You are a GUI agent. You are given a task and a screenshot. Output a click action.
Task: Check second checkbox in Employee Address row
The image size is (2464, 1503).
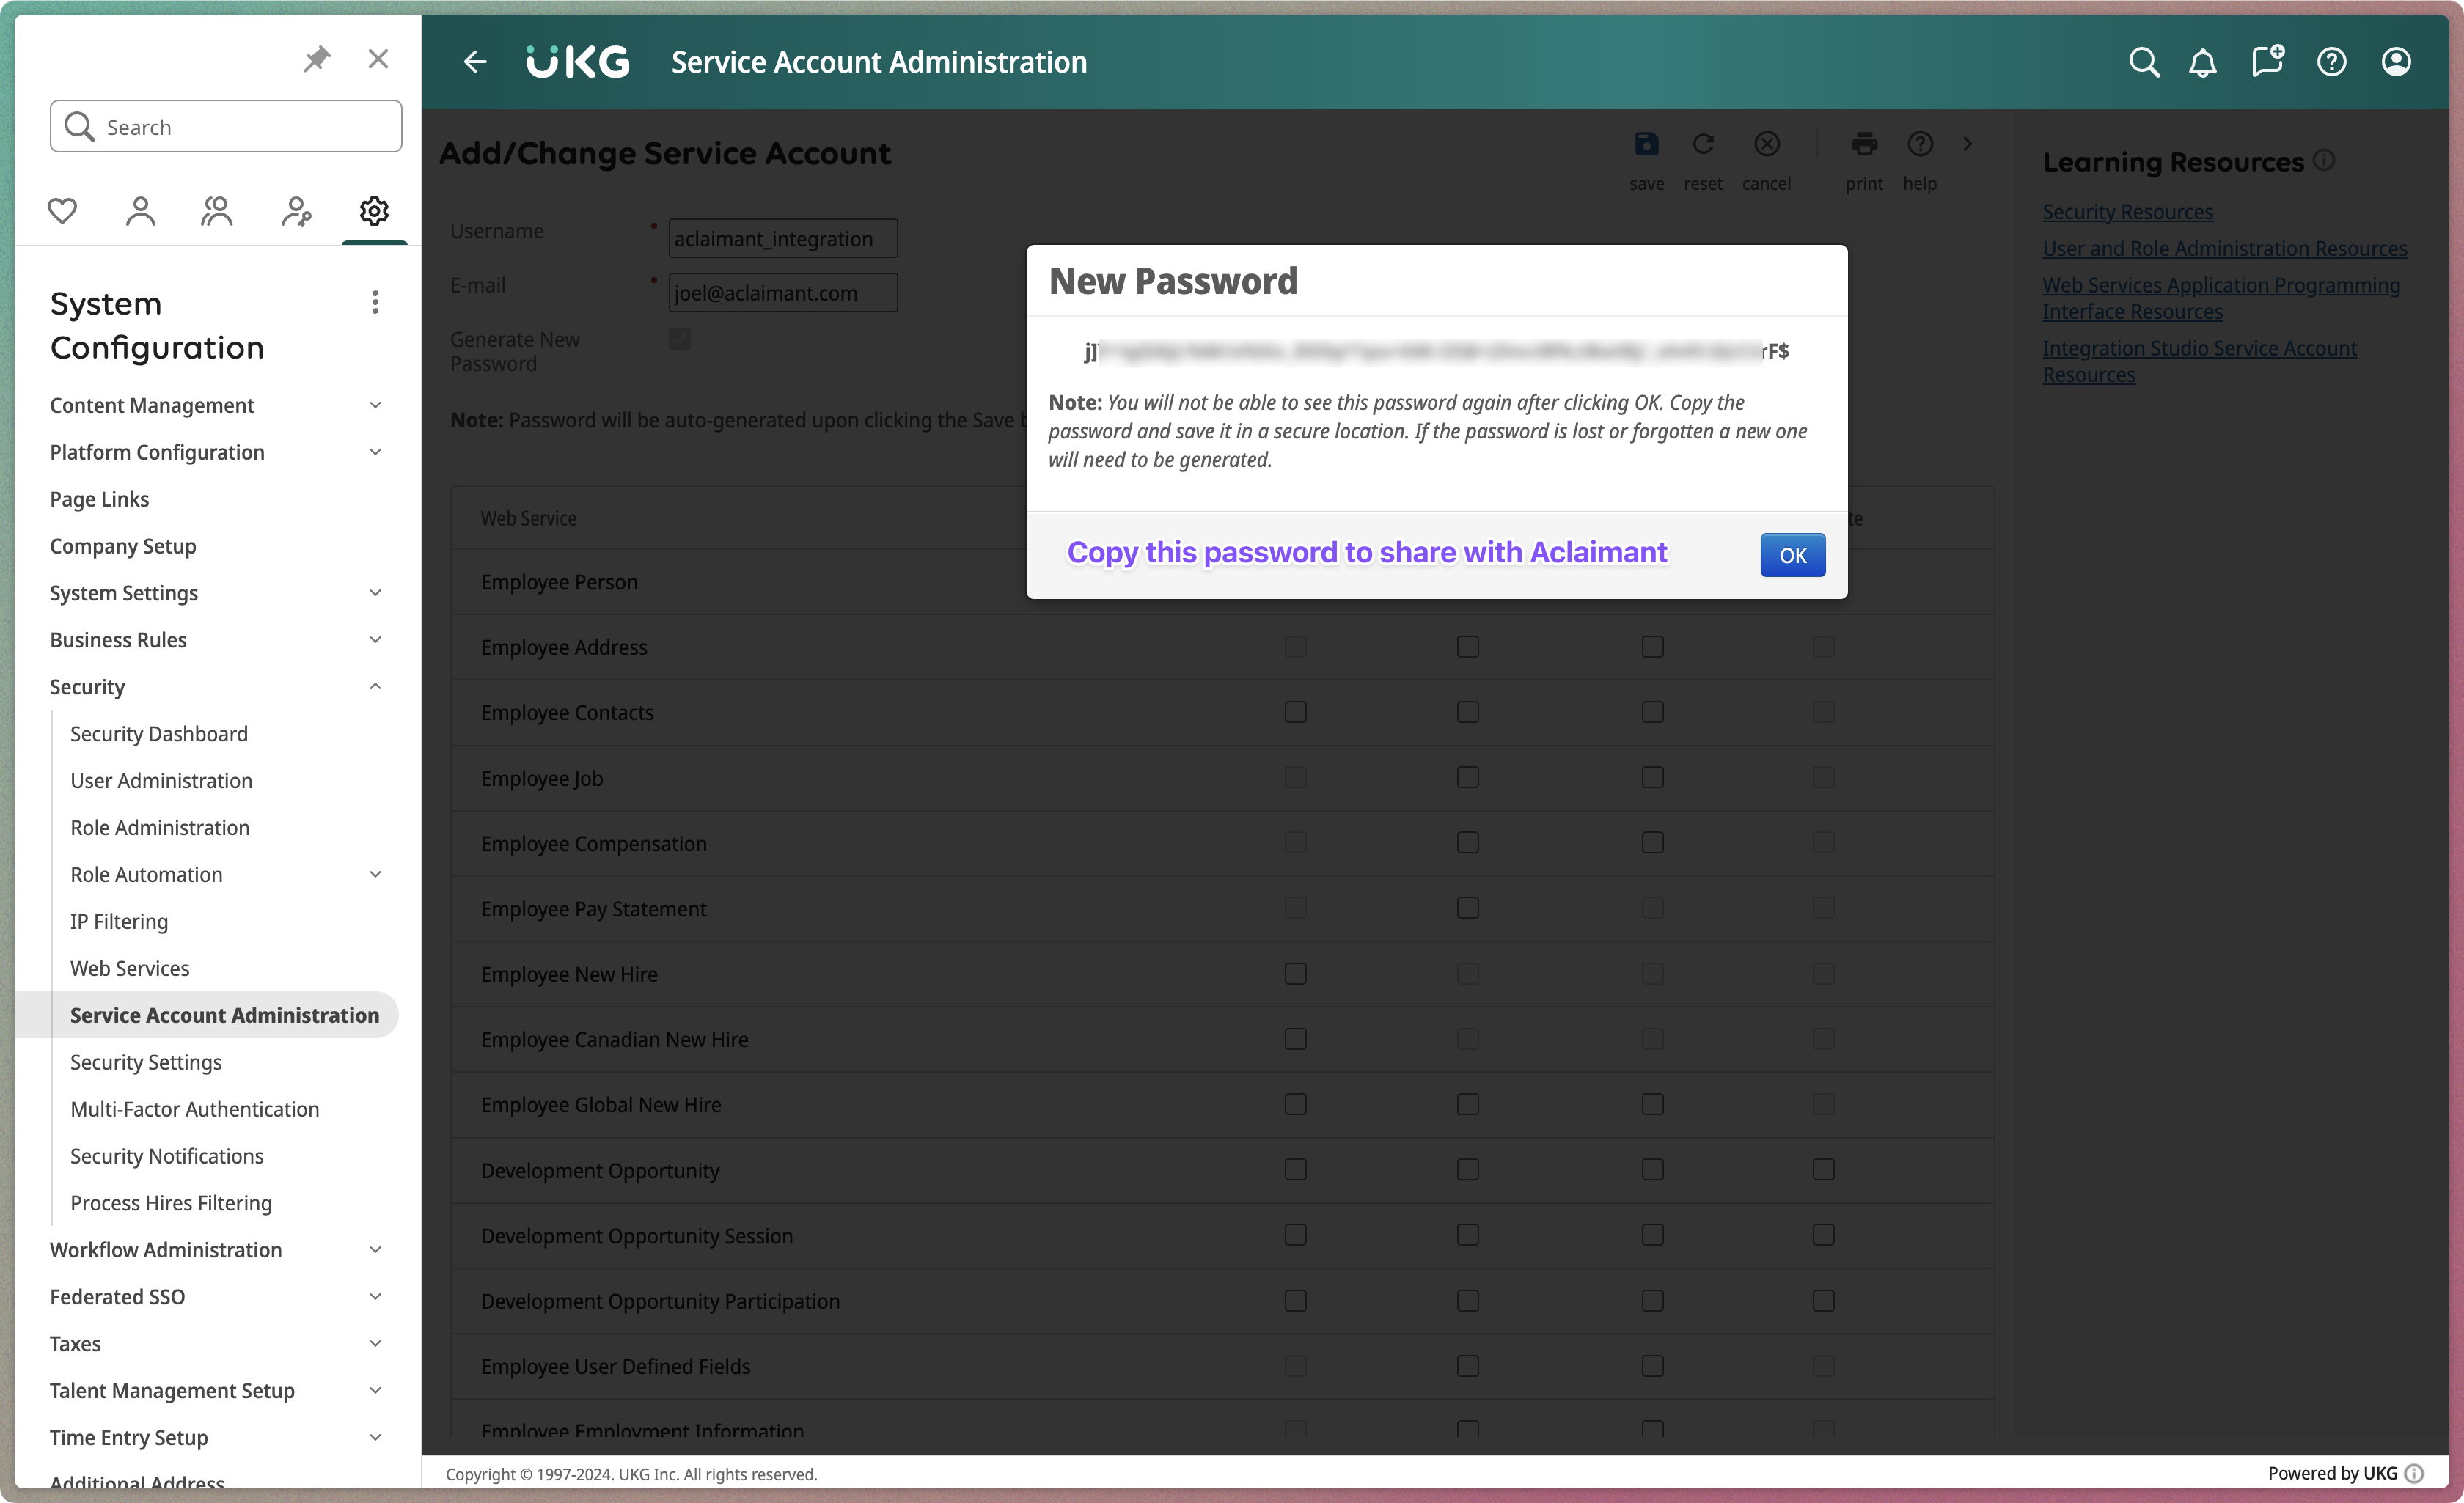tap(1468, 647)
